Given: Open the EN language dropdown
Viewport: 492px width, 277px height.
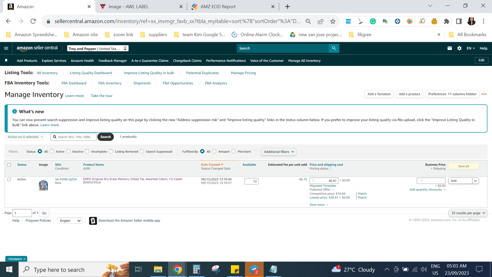Looking at the screenshot, I should point(471,48).
